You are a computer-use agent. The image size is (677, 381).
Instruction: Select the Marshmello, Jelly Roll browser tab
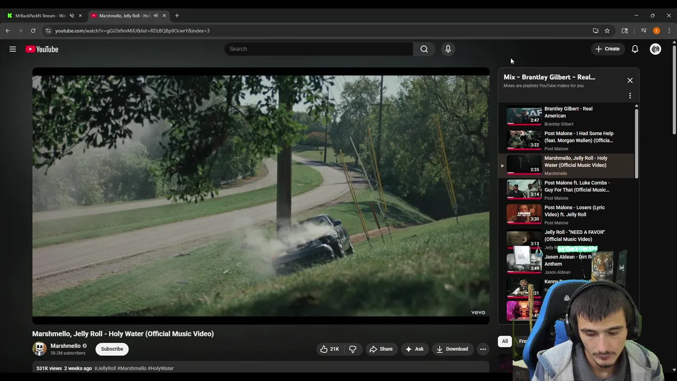coord(125,15)
